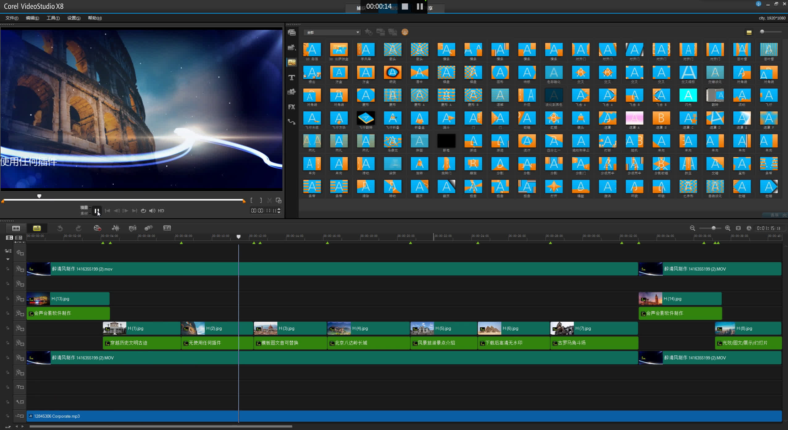Toggle ripple editing on the H(13).jpg overlay track
This screenshot has height=430, width=788.
point(7,299)
